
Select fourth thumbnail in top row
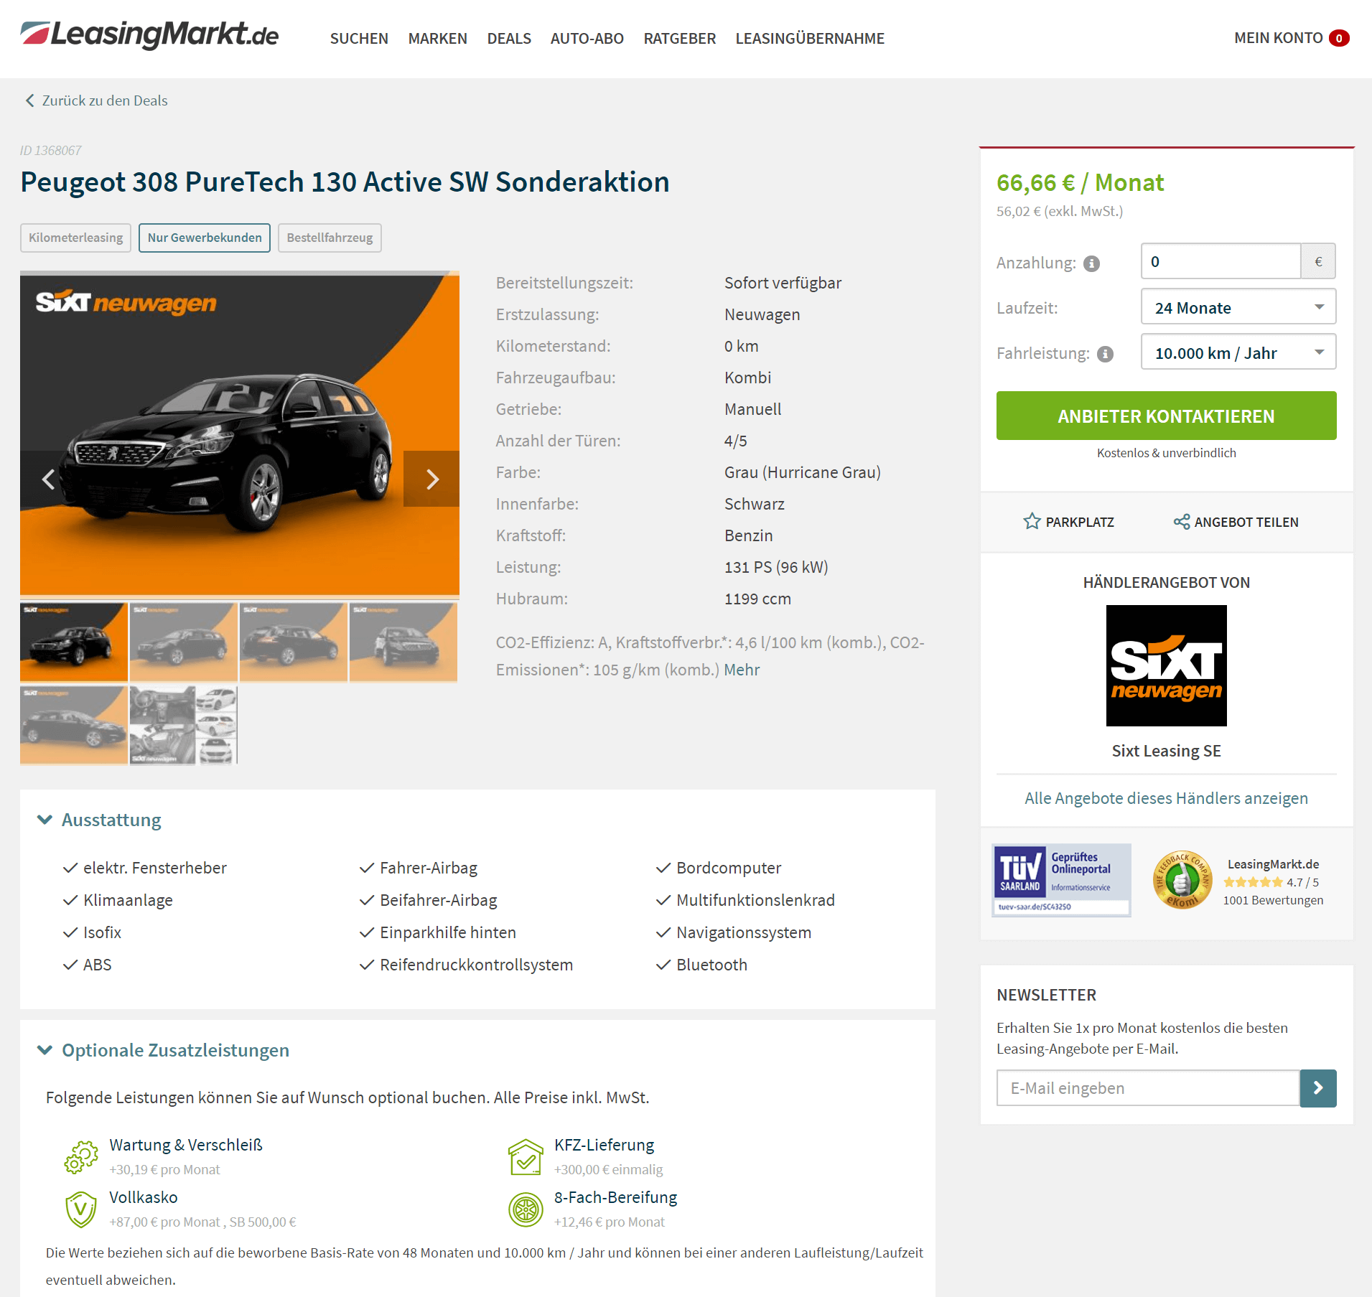click(x=403, y=642)
